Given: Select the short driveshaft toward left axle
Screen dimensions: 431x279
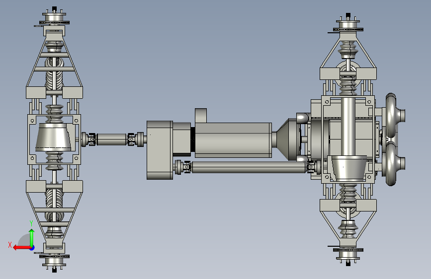Looking at the screenshot, I should (112, 139).
